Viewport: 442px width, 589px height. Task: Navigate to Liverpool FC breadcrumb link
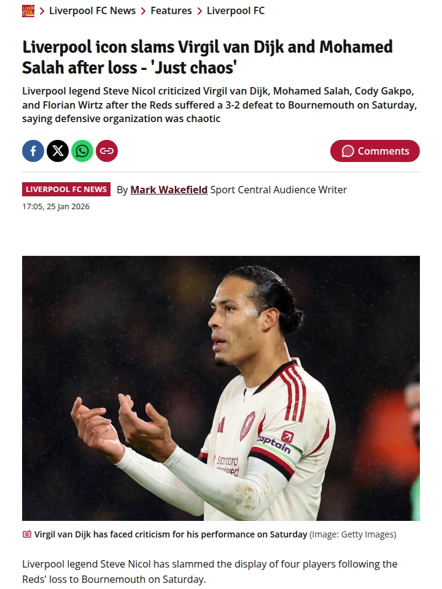coord(236,10)
